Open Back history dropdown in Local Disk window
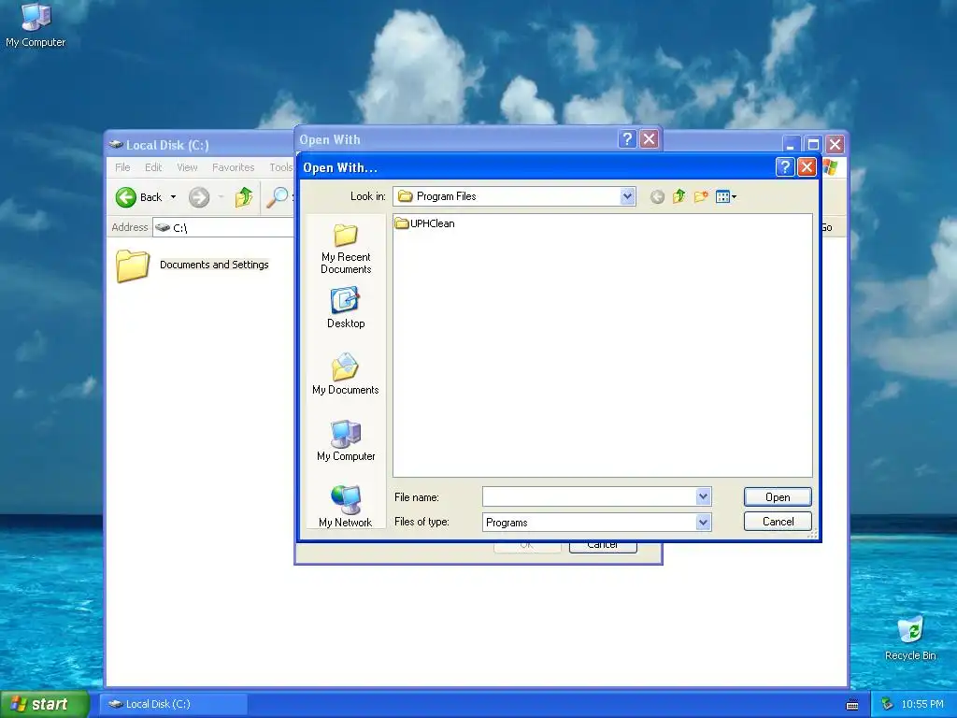957x718 pixels. [173, 197]
